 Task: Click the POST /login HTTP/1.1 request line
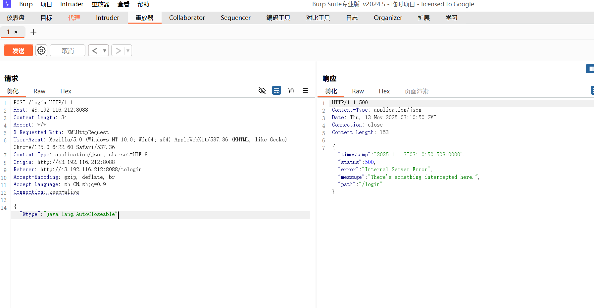click(x=43, y=102)
